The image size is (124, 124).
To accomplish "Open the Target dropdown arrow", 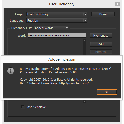I will 85,14.
